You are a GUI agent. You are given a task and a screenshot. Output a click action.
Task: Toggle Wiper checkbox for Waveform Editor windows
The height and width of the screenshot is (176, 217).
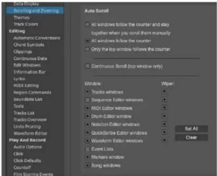coord(165,140)
